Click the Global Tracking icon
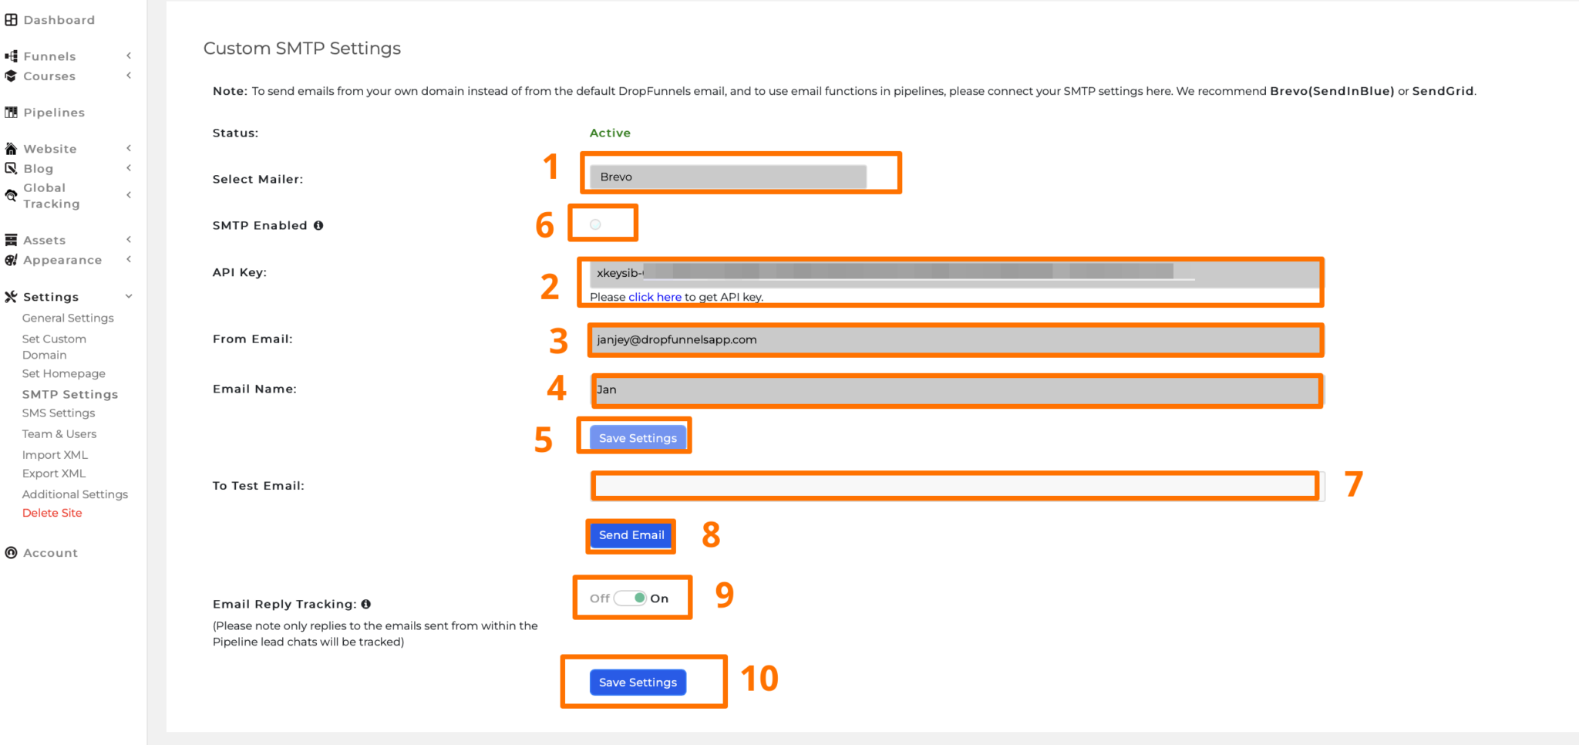 pos(11,195)
